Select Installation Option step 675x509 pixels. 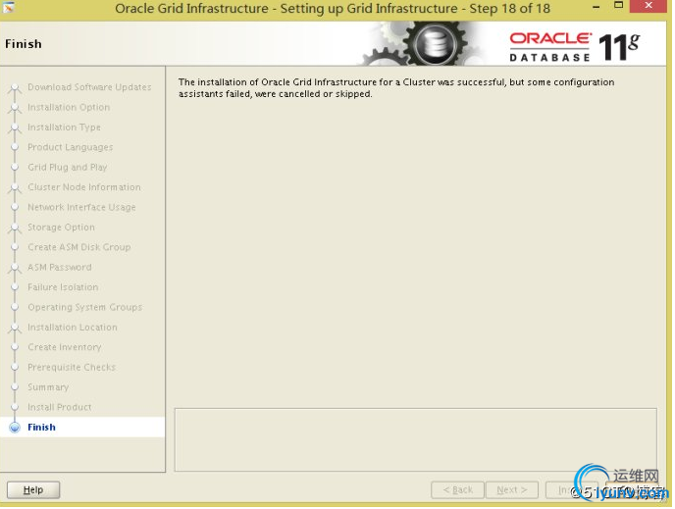(x=69, y=107)
